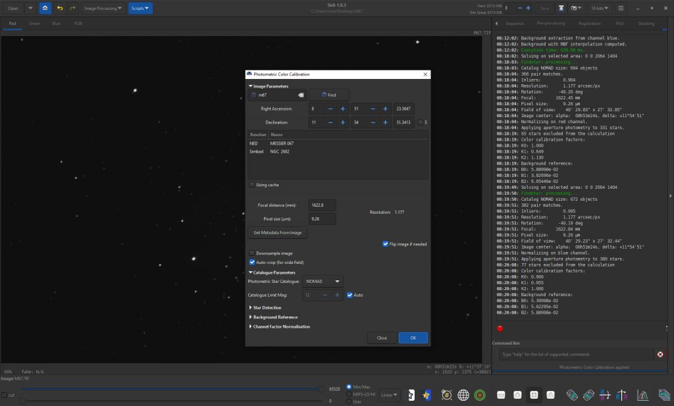Click the red stop button below log
This screenshot has height=406, width=674.
500,328
